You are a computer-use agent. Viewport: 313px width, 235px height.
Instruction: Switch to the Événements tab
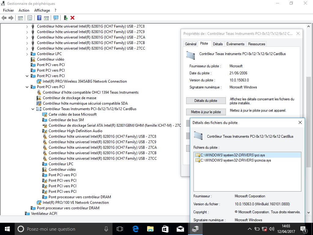tap(235, 44)
